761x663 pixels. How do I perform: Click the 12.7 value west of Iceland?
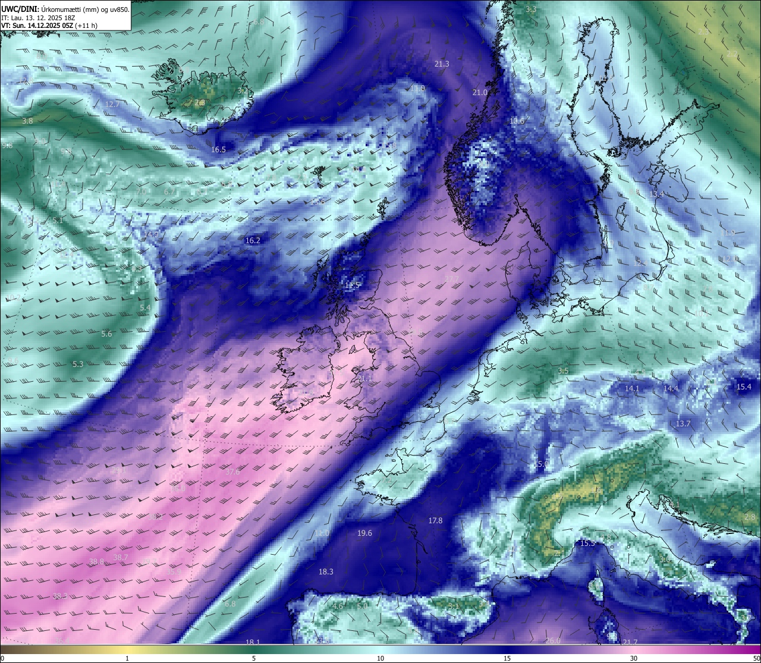pyautogui.click(x=112, y=104)
